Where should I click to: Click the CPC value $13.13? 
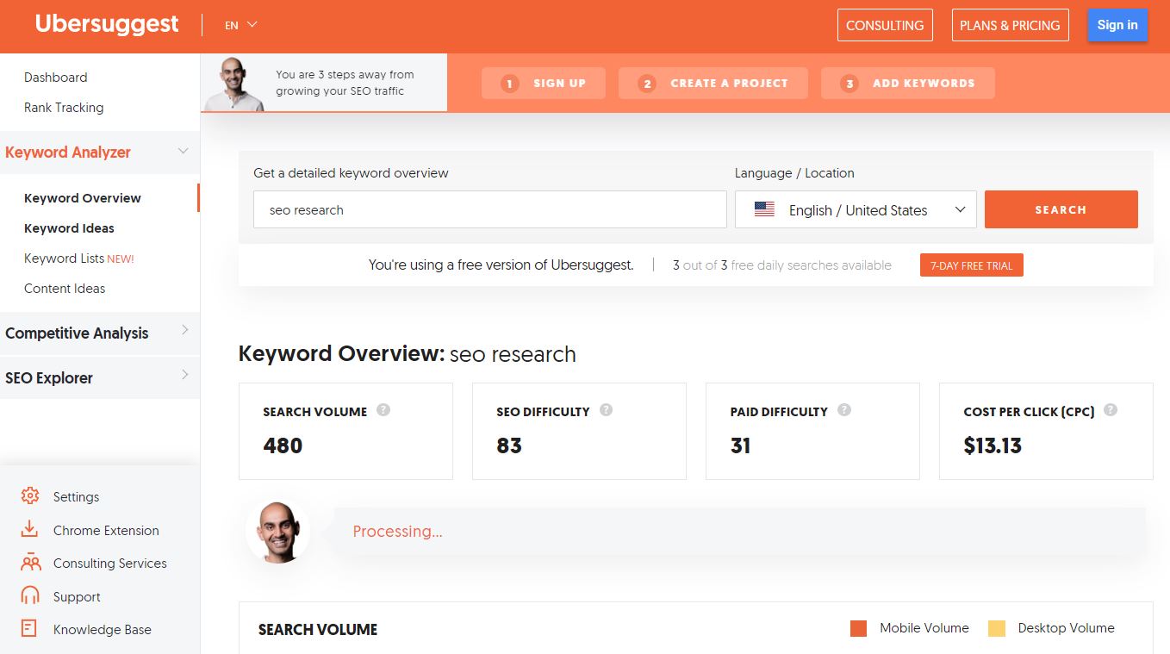point(993,445)
